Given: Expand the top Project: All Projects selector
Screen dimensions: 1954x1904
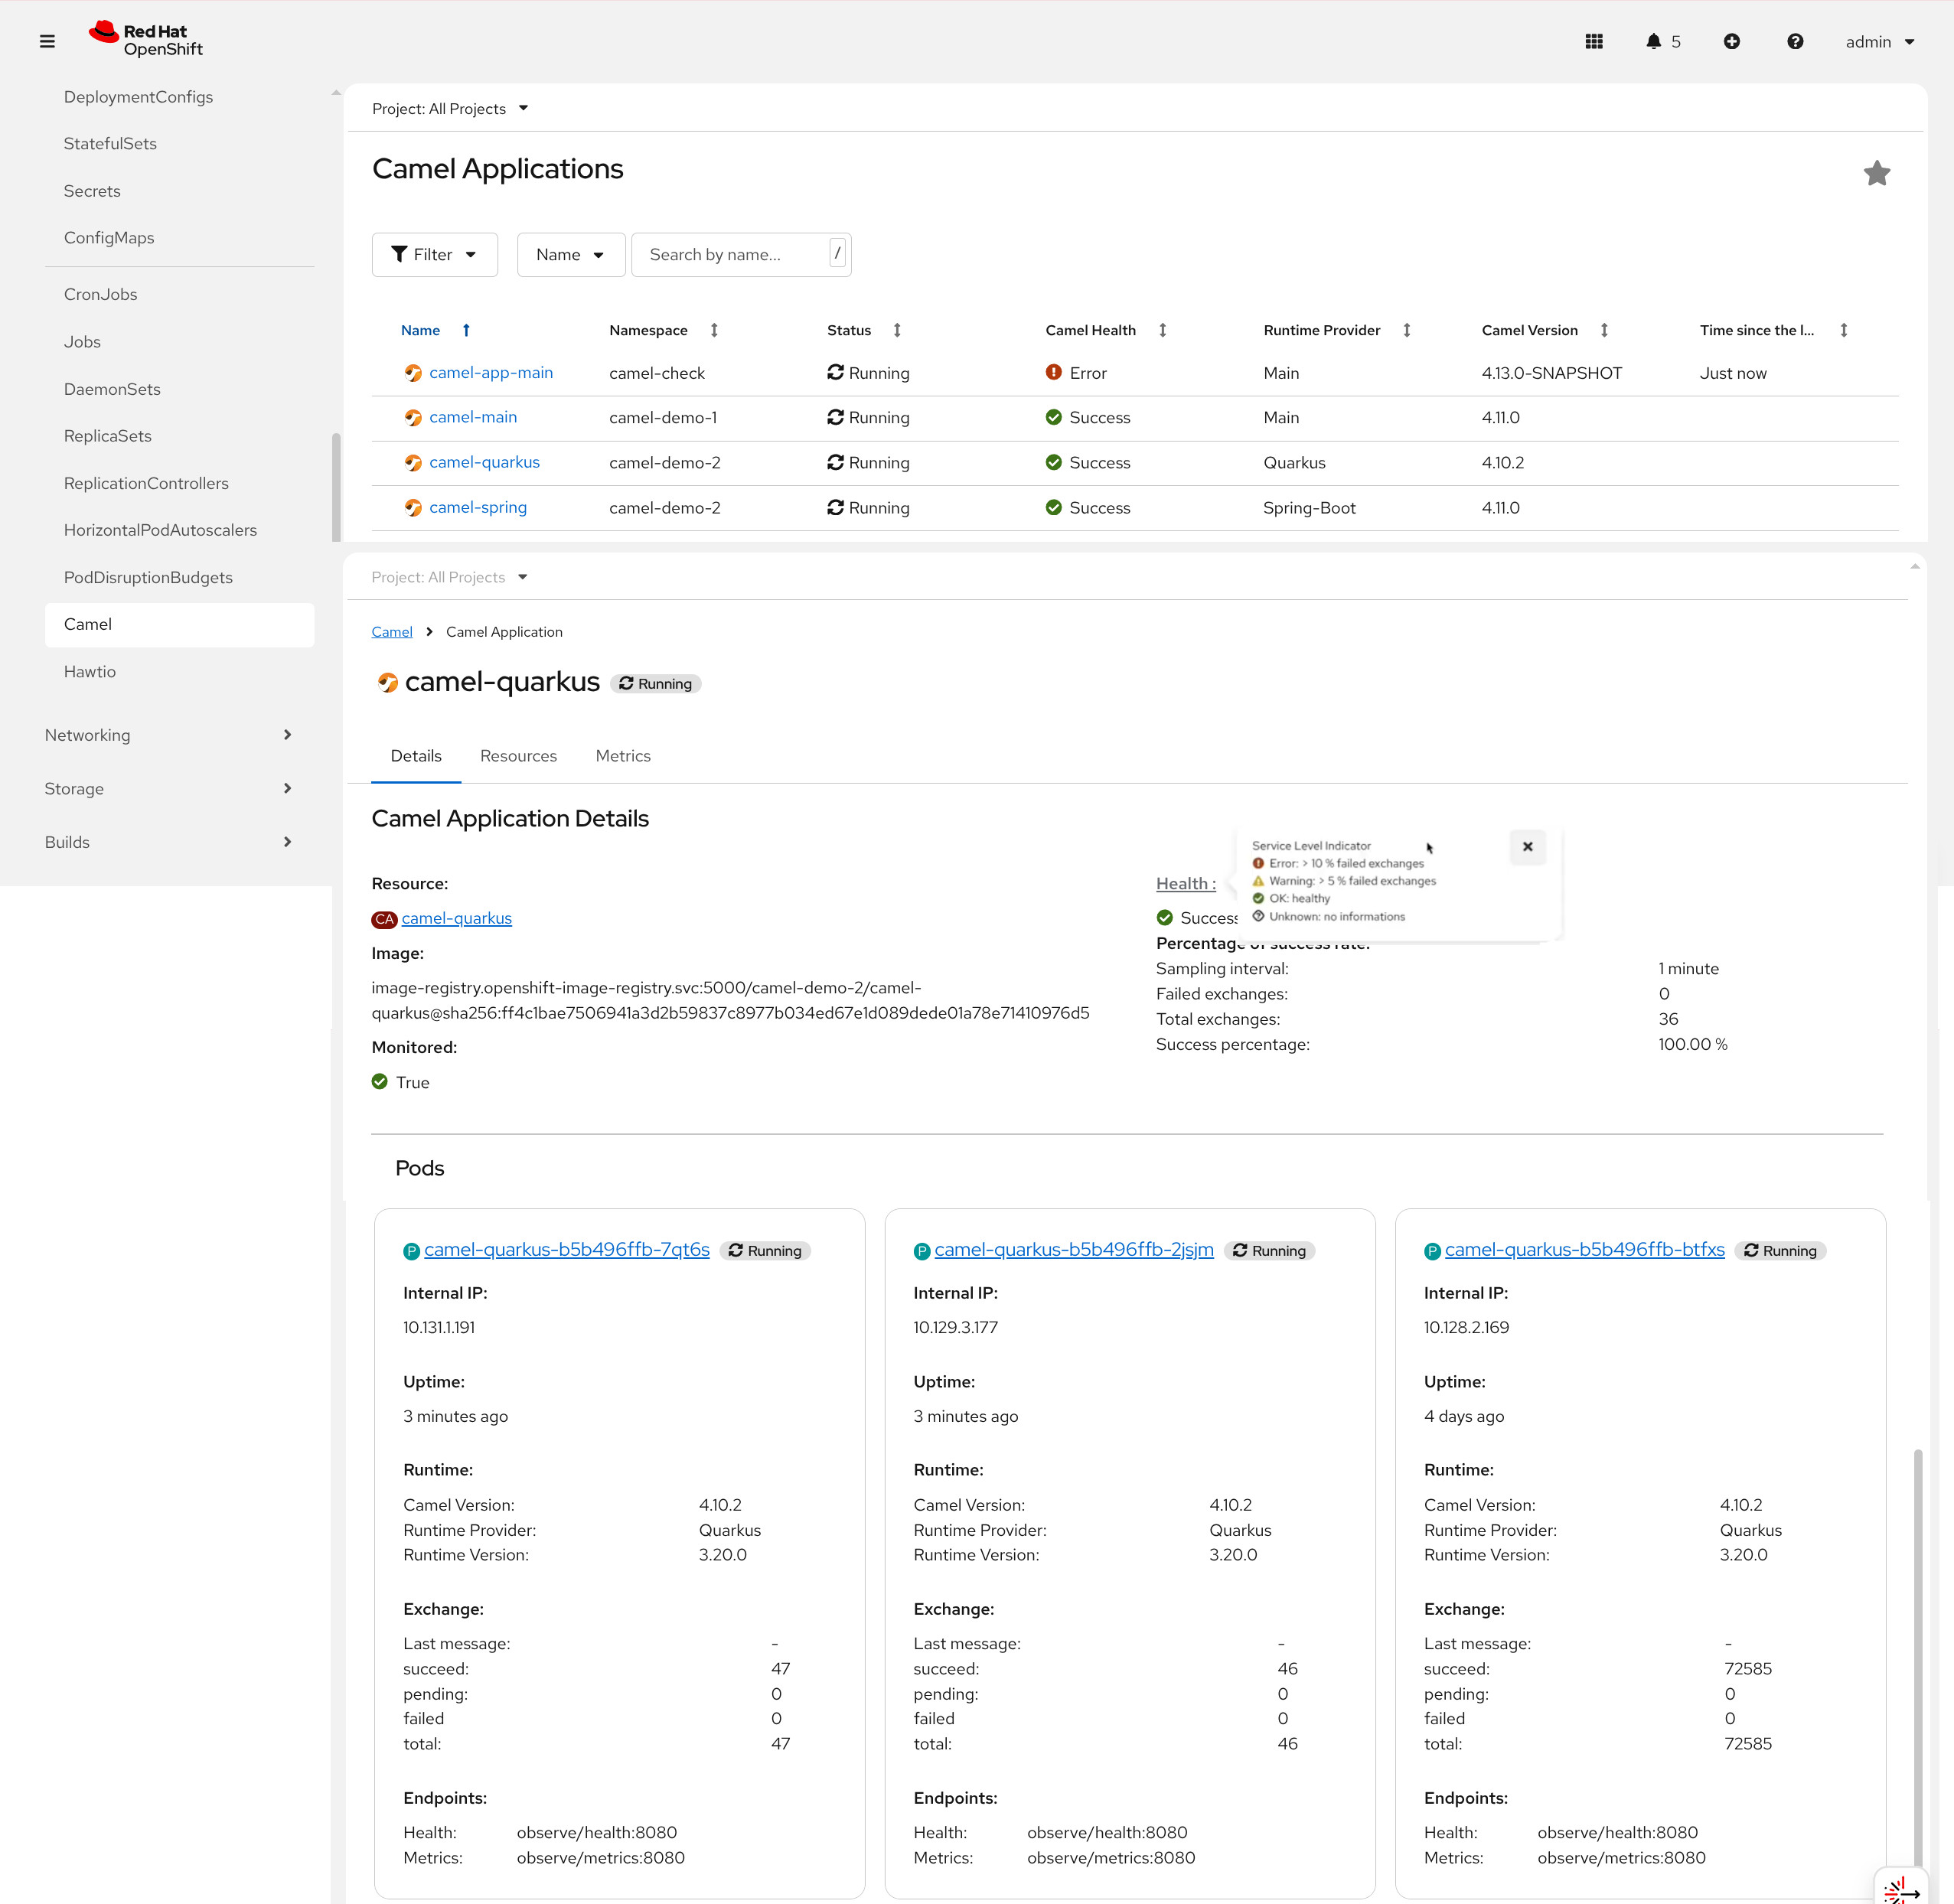Looking at the screenshot, I should 449,108.
